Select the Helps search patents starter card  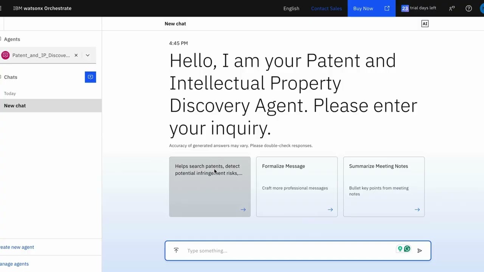tap(210, 187)
